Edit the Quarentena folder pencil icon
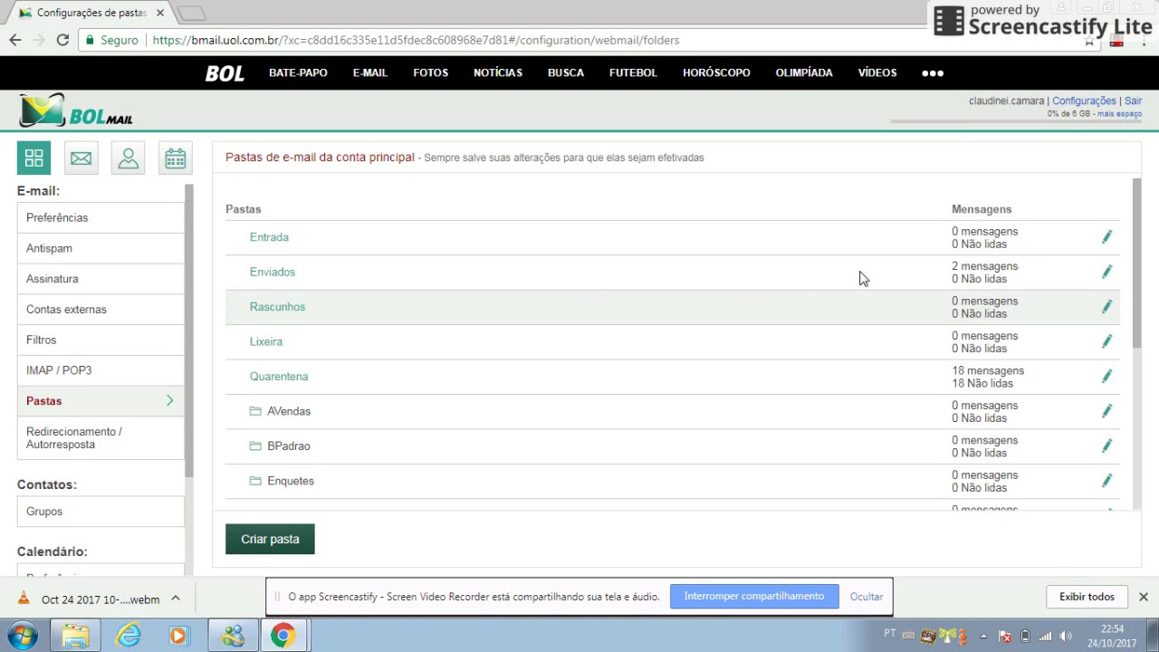This screenshot has height=652, width=1159. point(1106,377)
